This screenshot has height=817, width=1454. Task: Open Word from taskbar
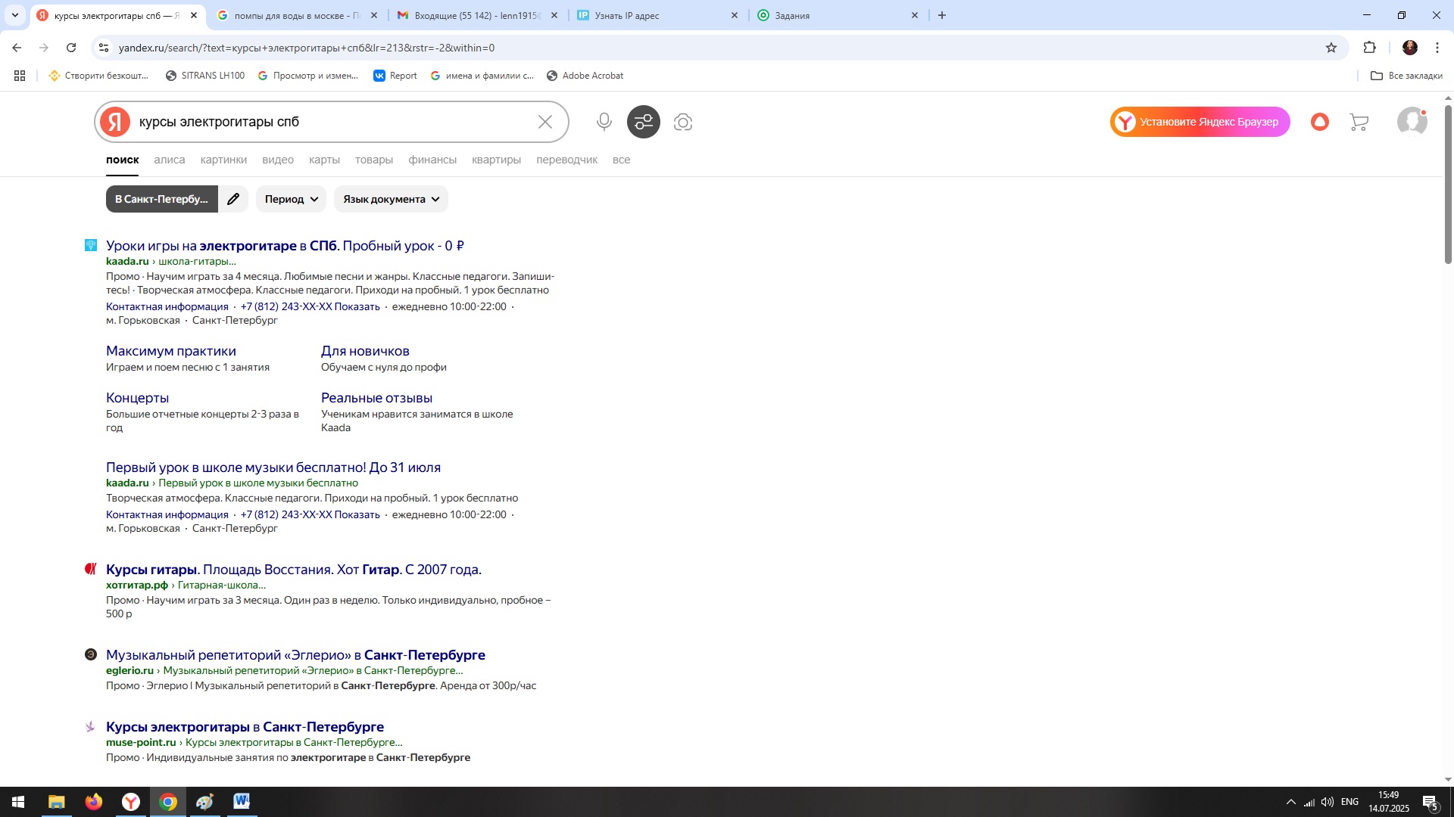(x=242, y=802)
